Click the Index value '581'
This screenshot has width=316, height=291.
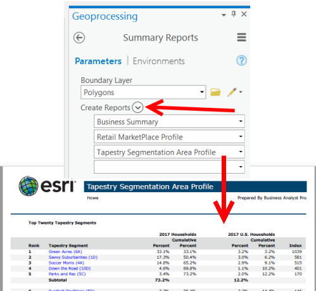pyautogui.click(x=298, y=257)
